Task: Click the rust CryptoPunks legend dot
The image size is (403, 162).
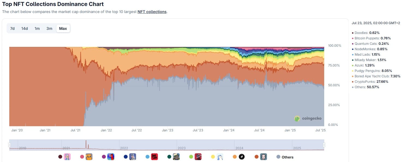Action: coord(257,157)
